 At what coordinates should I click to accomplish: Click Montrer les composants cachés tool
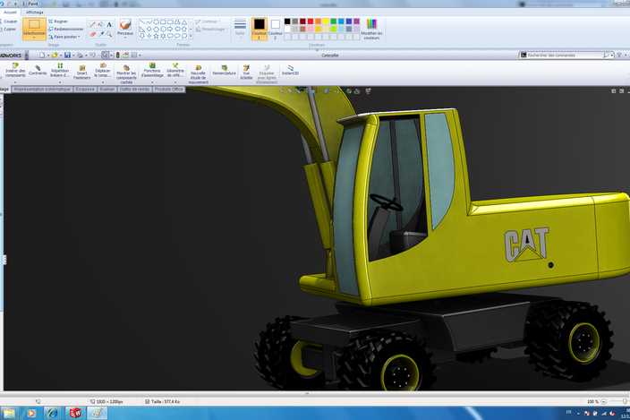coord(126,74)
